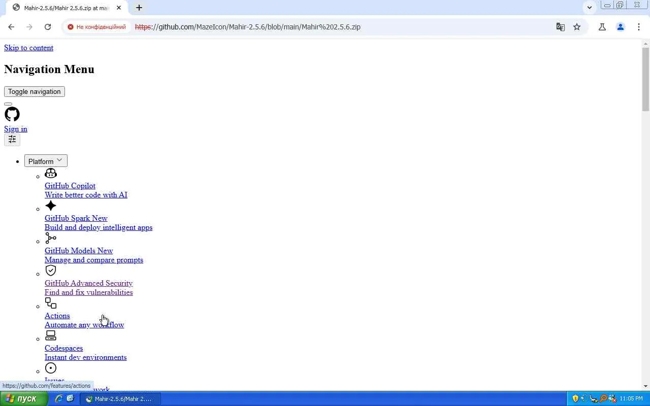
Task: Click the orange magnifier tray icon
Action: (x=603, y=399)
